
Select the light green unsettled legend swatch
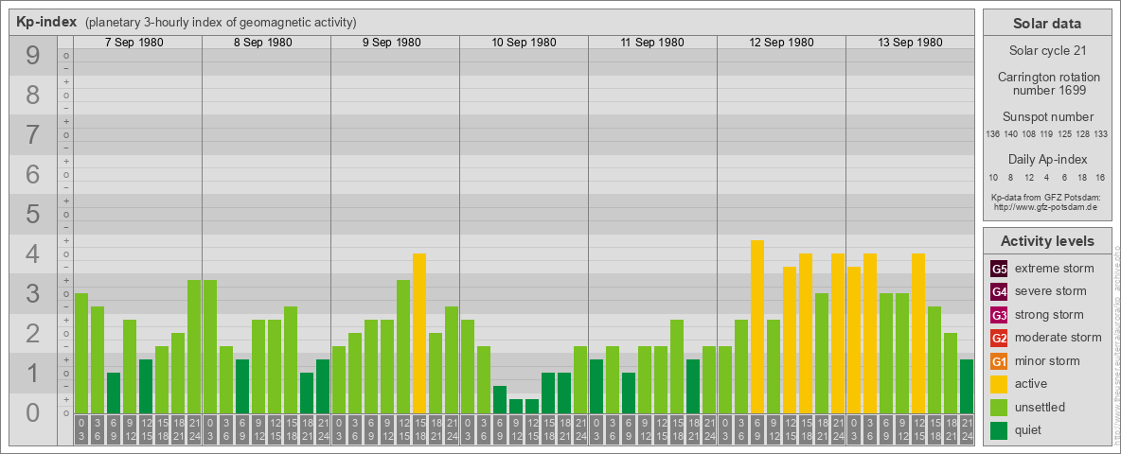(999, 407)
